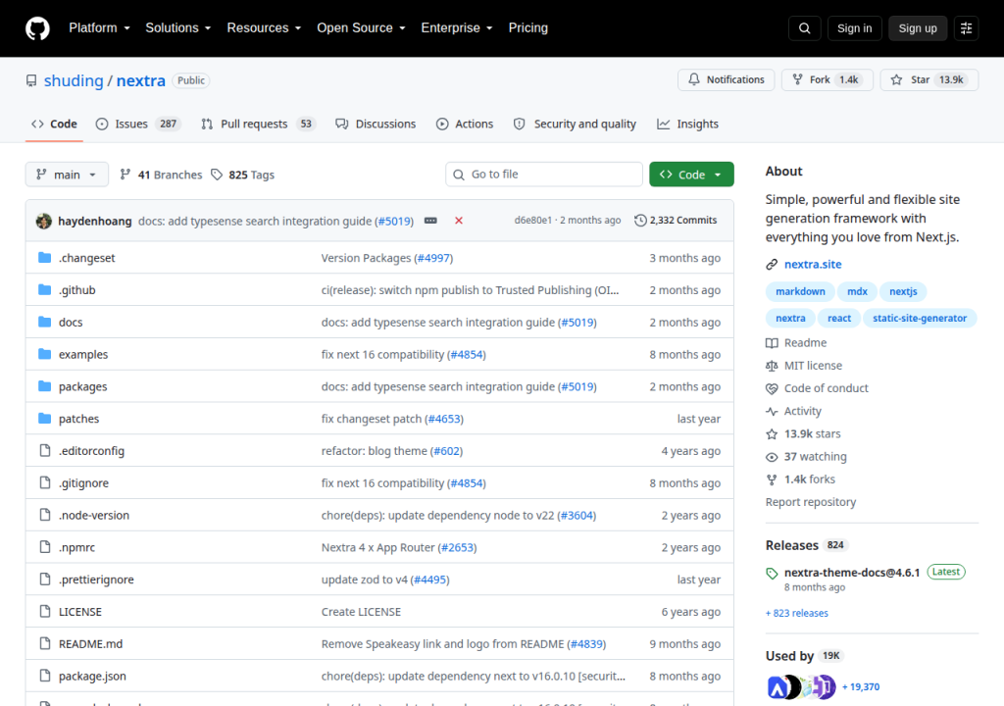1004x706 pixels.
Task: Open the Security and quality tab
Action: 575,124
